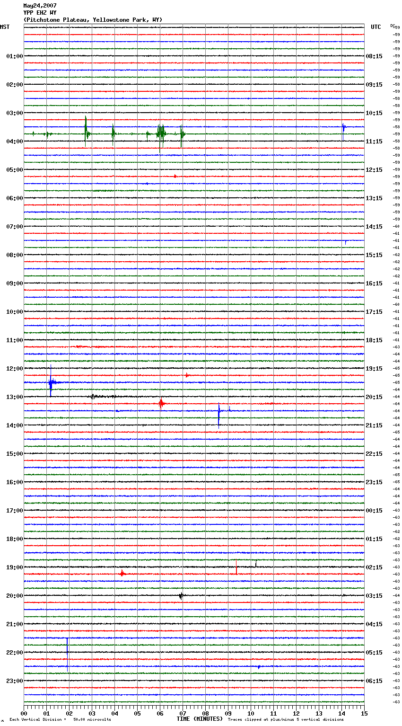Click the date text May24,2007
402x726 pixels.
tap(40, 6)
